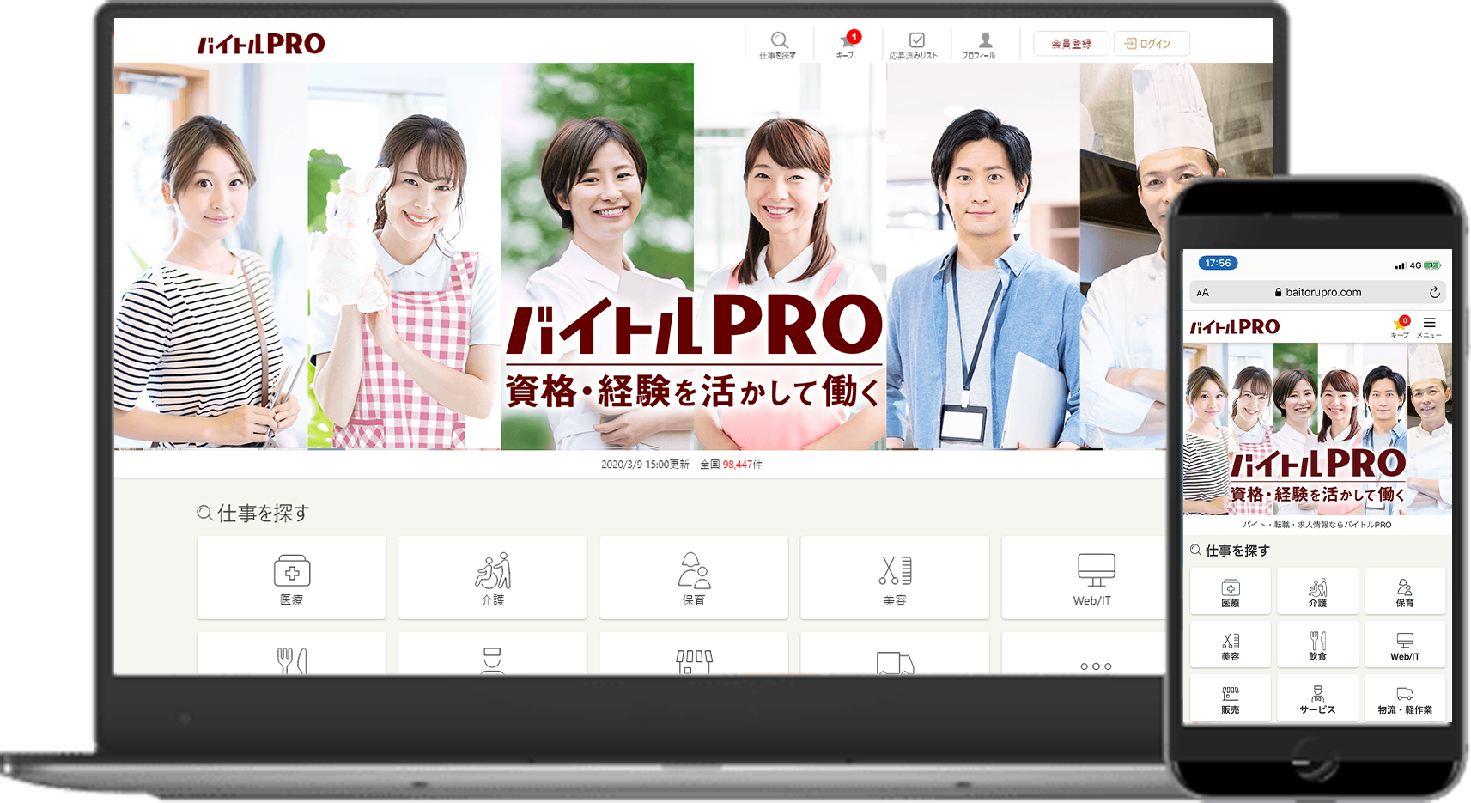Select the 介護 category card on laptop
This screenshot has width=1471, height=803.
tap(492, 577)
